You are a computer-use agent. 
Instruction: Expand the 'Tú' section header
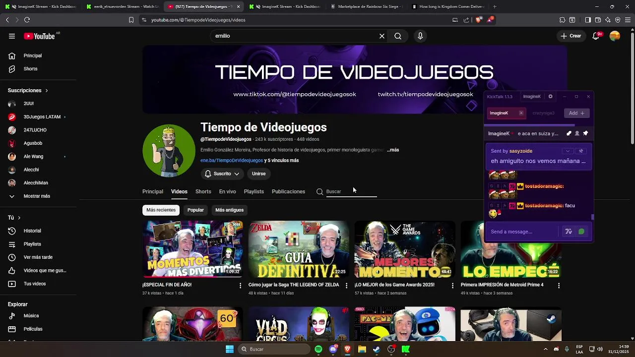pyautogui.click(x=14, y=218)
